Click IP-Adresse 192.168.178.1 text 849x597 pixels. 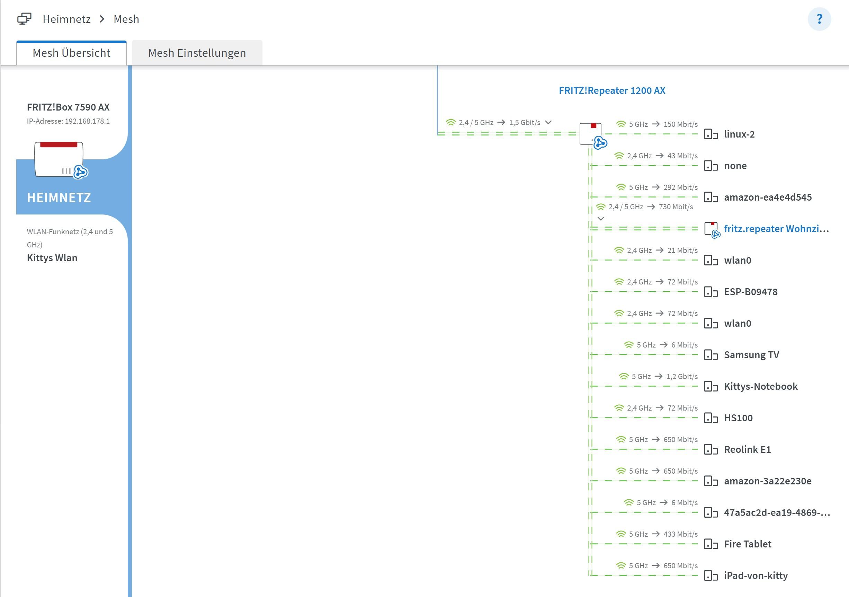pyautogui.click(x=68, y=121)
